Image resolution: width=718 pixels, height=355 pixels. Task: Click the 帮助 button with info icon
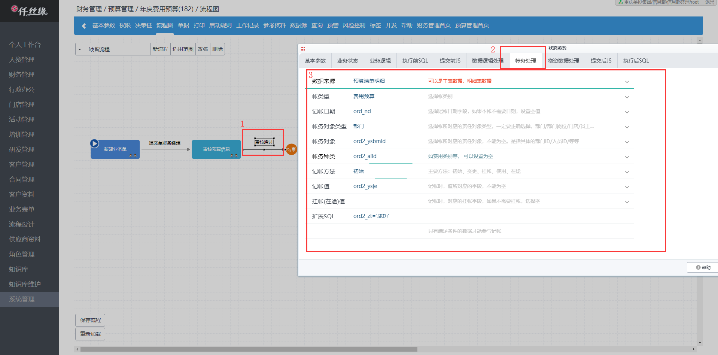point(703,267)
